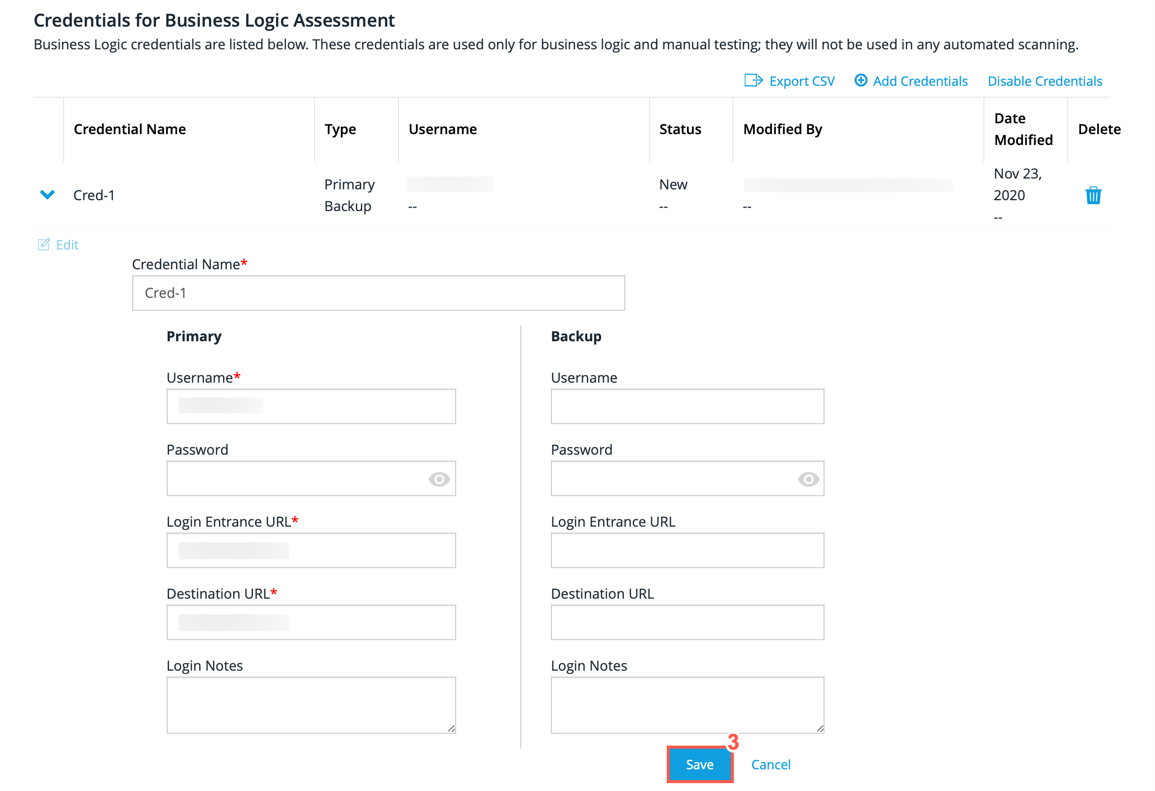Show the Backup password with eye icon
Viewport: 1155px width, 791px height.
click(x=808, y=479)
